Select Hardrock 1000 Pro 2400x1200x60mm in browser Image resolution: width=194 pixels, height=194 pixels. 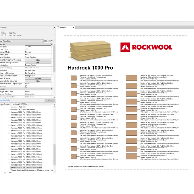pyautogui.click(x=26, y=144)
